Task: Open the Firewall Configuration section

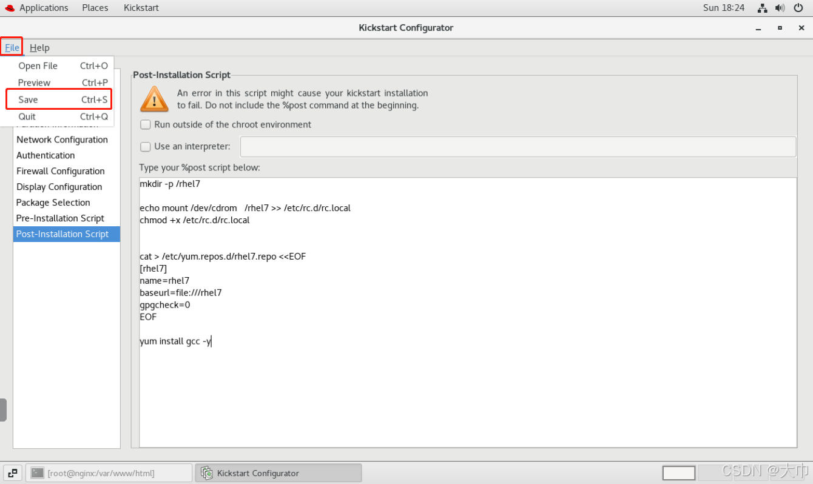Action: 66,171
